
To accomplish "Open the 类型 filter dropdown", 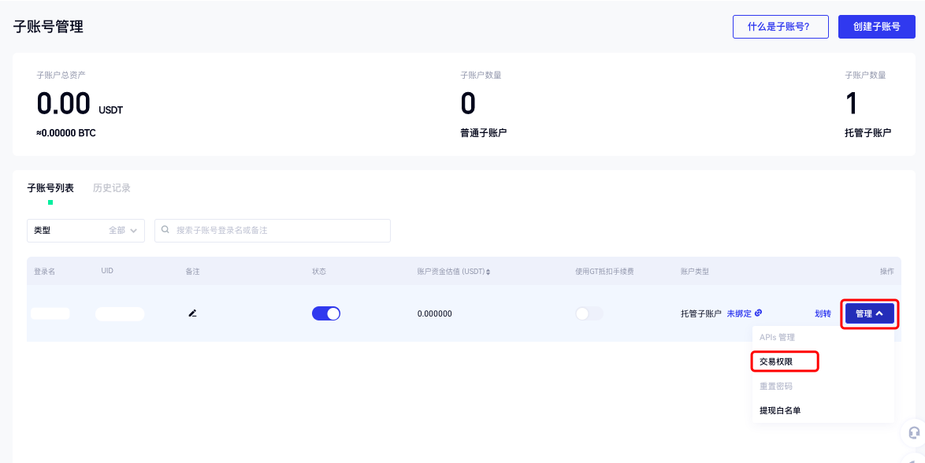I will [x=86, y=231].
